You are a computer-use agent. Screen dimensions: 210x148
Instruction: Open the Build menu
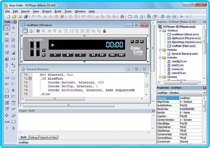(x=58, y=11)
